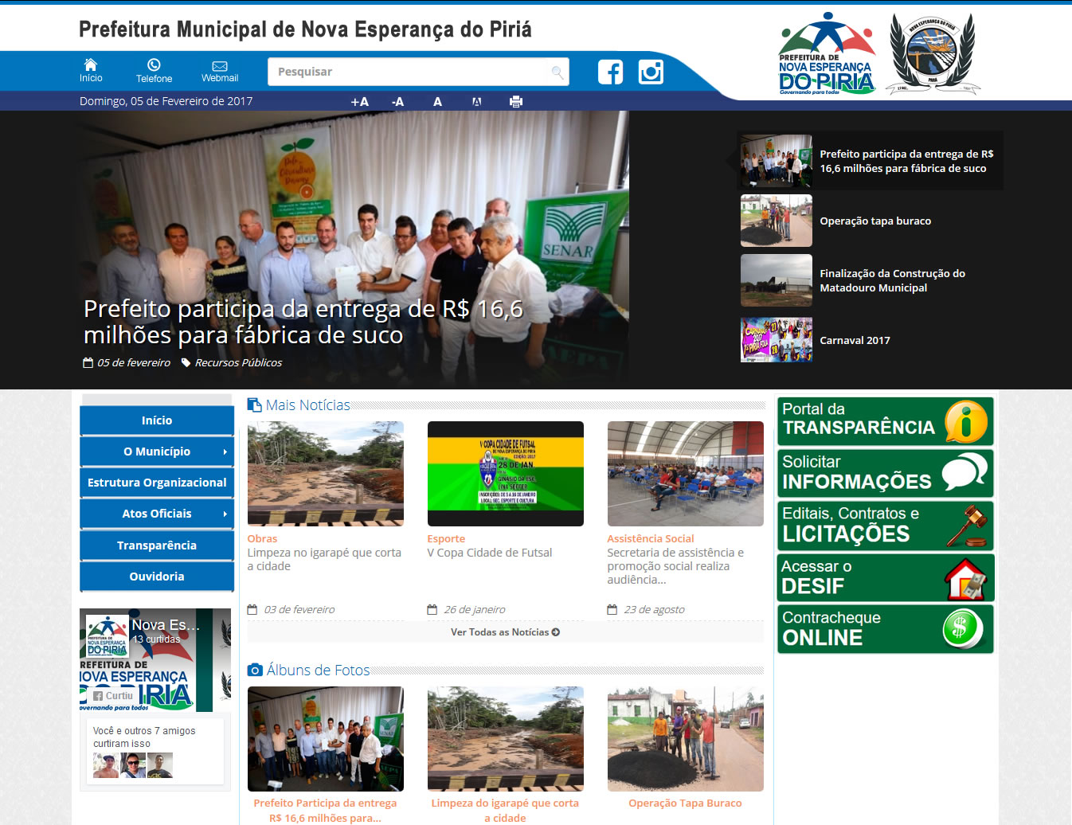This screenshot has width=1072, height=825.
Task: Click the site title Prefeitura Municipal
Action: [x=305, y=29]
